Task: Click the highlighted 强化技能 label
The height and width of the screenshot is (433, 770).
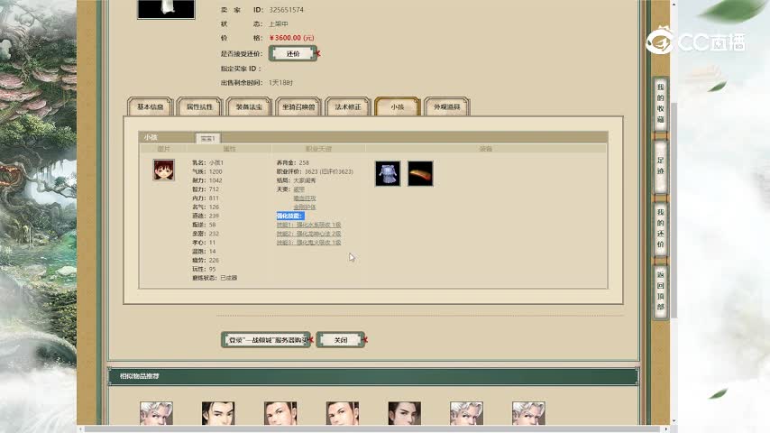Action: tap(290, 216)
